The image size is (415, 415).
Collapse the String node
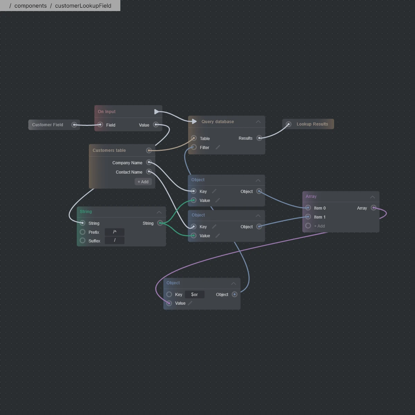click(159, 212)
